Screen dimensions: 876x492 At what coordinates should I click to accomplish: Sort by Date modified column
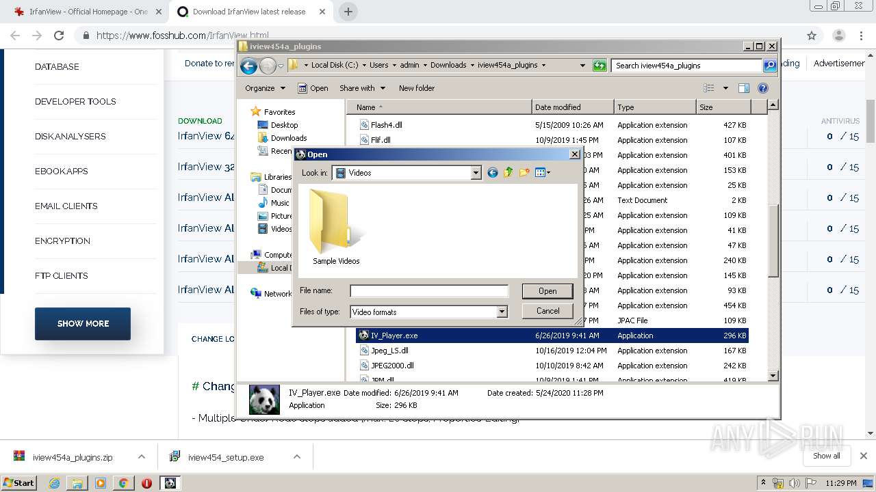point(573,107)
